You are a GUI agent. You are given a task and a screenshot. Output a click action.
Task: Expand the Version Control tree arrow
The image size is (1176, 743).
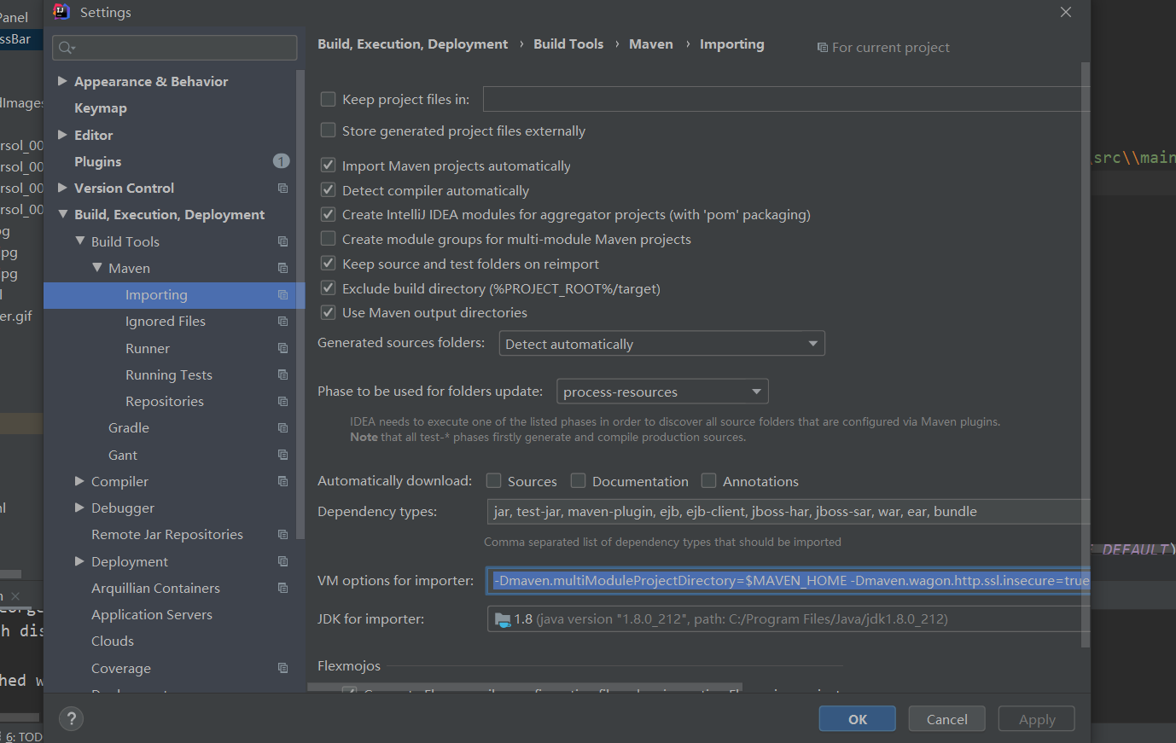pyautogui.click(x=62, y=188)
